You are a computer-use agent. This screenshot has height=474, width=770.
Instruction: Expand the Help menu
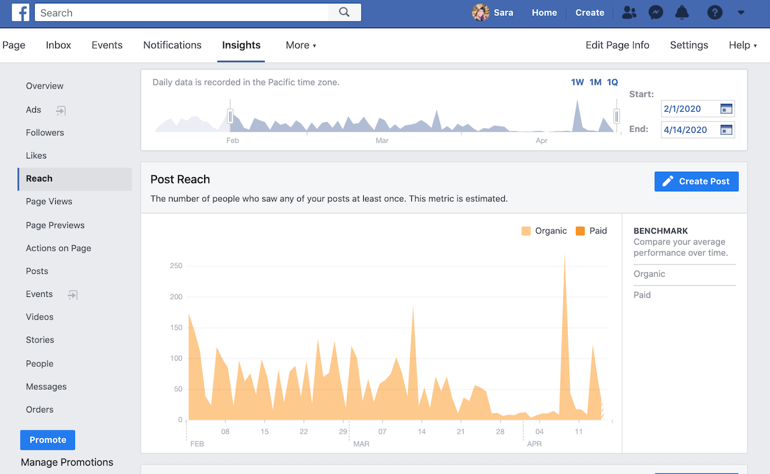(742, 45)
